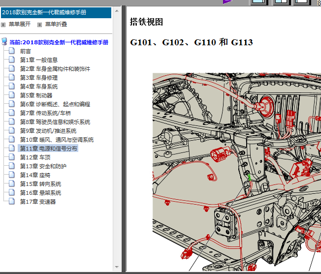This screenshot has height=274, width=321.
Task: Open 第16章 悬架系统
Action: (x=40, y=193)
